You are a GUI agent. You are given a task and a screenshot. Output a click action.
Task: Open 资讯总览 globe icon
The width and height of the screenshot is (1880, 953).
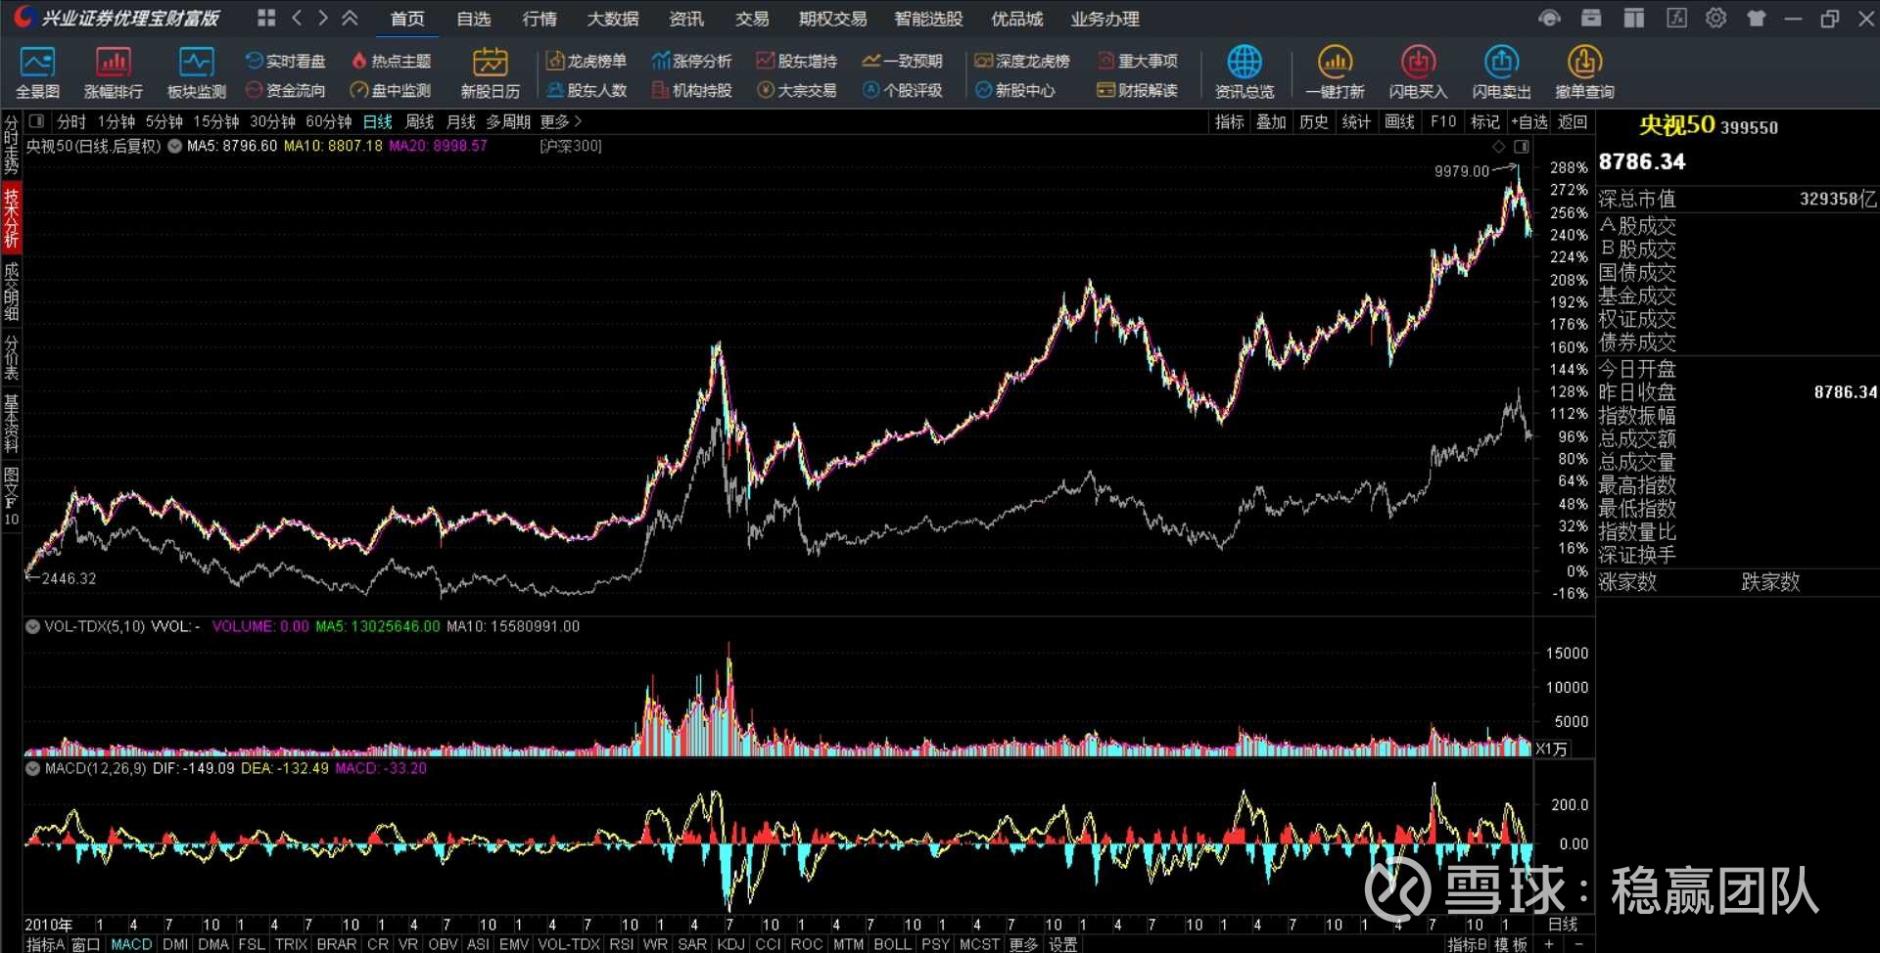[1245, 73]
